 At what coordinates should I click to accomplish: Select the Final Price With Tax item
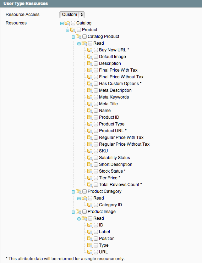118,70
